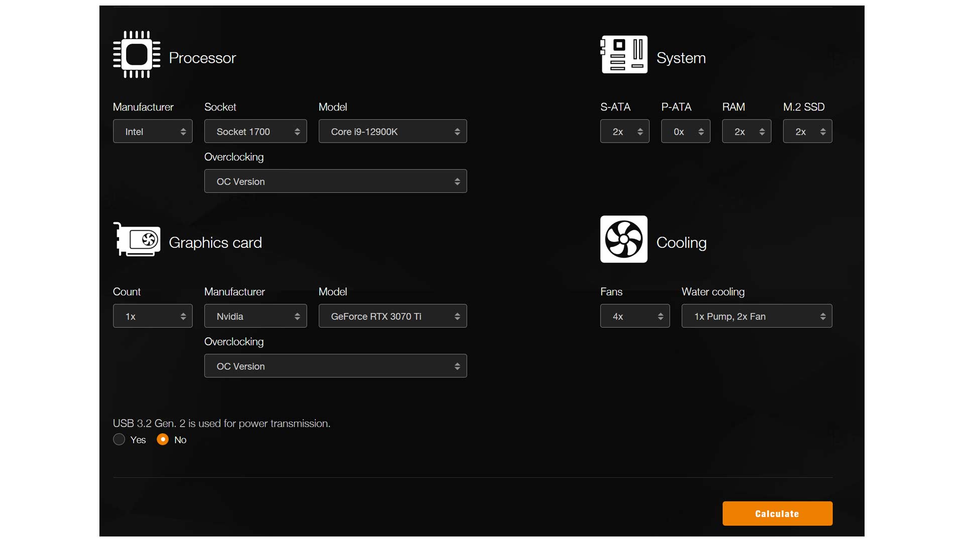
Task: Open the Socket 1700 dropdown
Action: [x=255, y=131]
